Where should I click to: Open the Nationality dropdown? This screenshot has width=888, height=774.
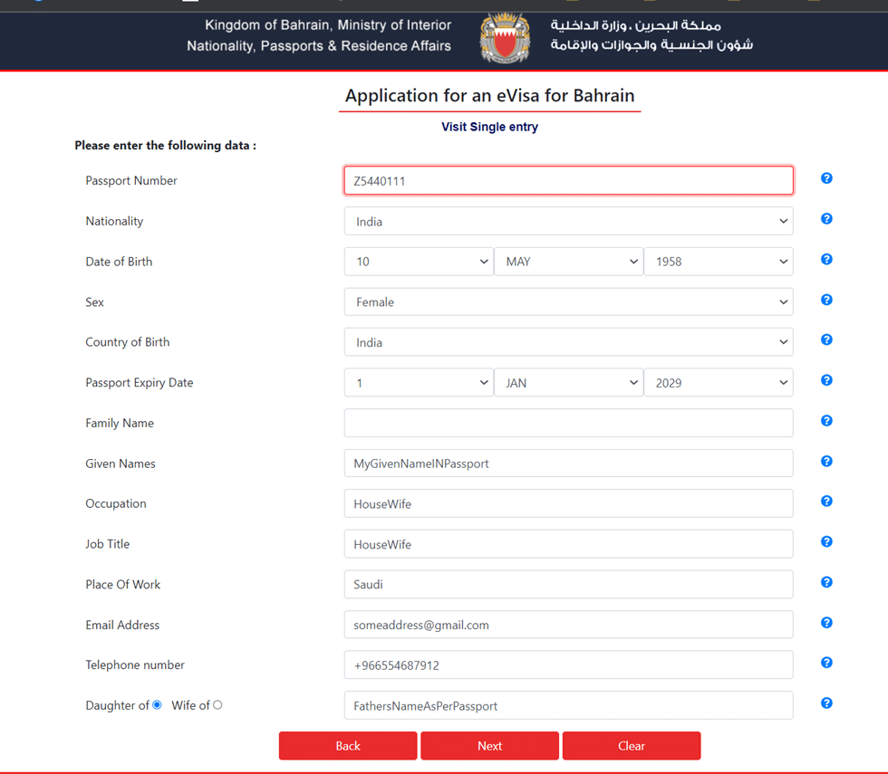(568, 220)
